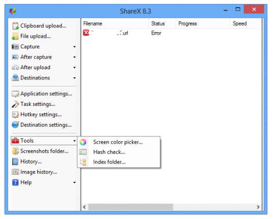280x219 pixels.
Task: Maximize the ShareX window
Action: (x=238, y=9)
